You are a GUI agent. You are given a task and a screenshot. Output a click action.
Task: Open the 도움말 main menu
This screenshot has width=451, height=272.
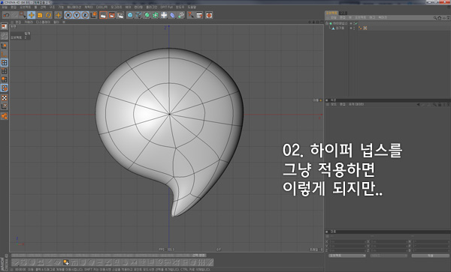(x=192, y=7)
